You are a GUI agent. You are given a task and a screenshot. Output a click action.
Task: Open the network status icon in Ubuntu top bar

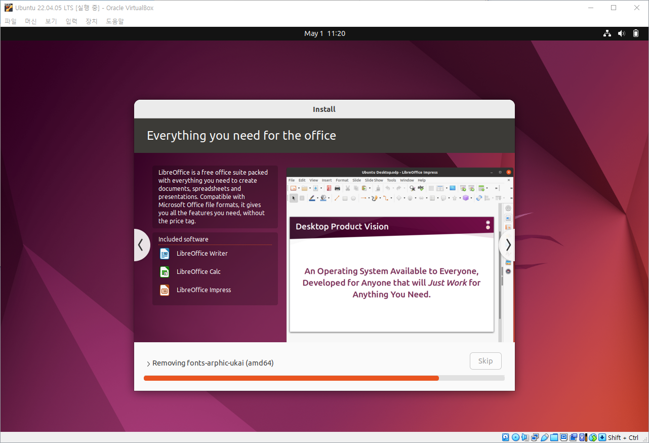point(607,33)
